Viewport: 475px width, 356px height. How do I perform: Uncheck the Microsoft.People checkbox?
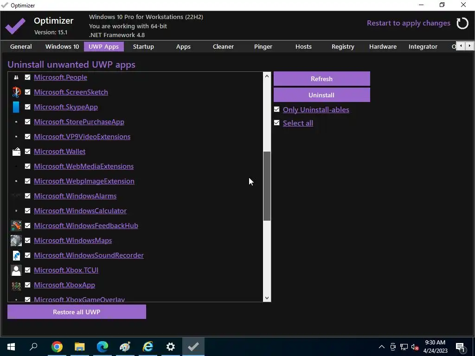coord(27,77)
